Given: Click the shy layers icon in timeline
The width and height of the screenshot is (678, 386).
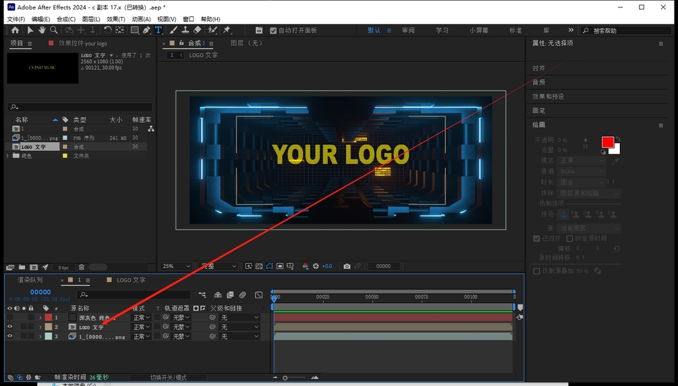Looking at the screenshot, I should [218, 295].
